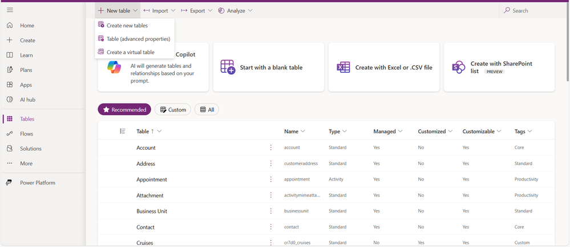Open more options for Contact row
This screenshot has height=247, width=570.
click(x=271, y=227)
